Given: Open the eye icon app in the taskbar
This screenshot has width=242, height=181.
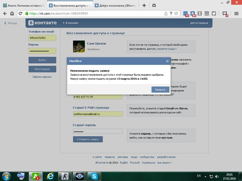Looking at the screenshot, I should pyautogui.click(x=79, y=176).
